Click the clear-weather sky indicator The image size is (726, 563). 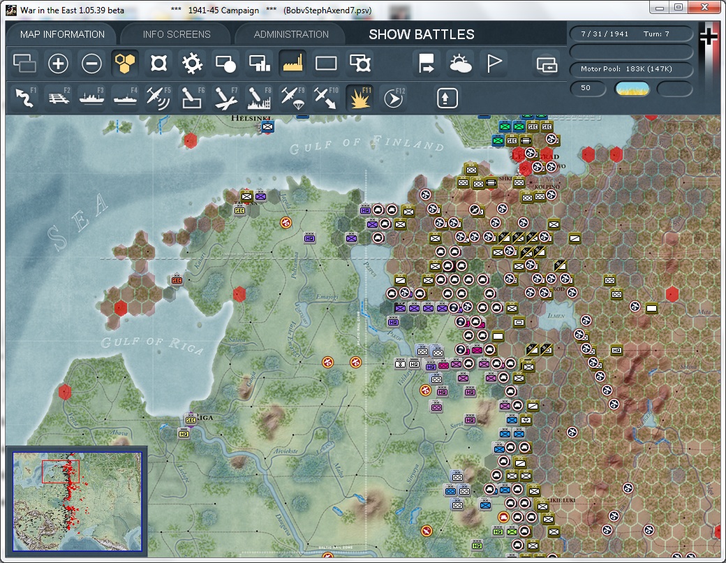point(632,89)
